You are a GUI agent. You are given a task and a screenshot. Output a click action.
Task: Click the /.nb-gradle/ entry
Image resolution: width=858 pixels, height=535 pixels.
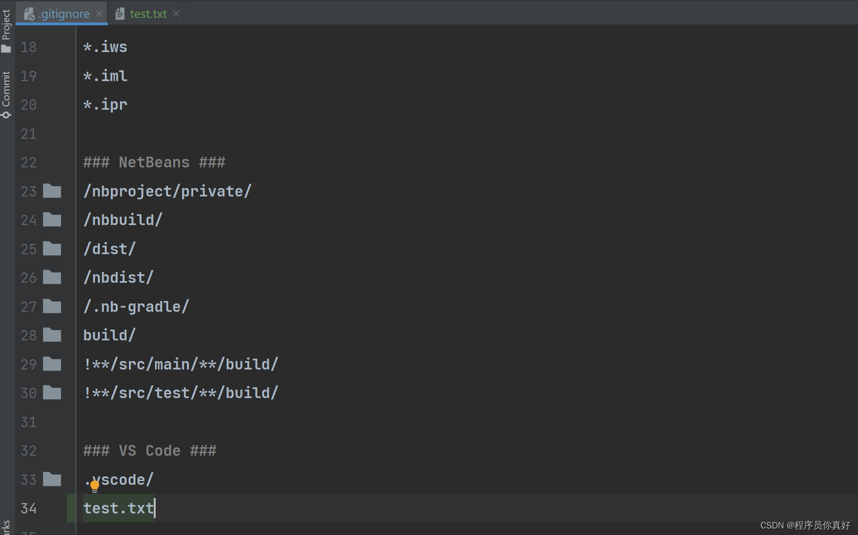pos(136,307)
